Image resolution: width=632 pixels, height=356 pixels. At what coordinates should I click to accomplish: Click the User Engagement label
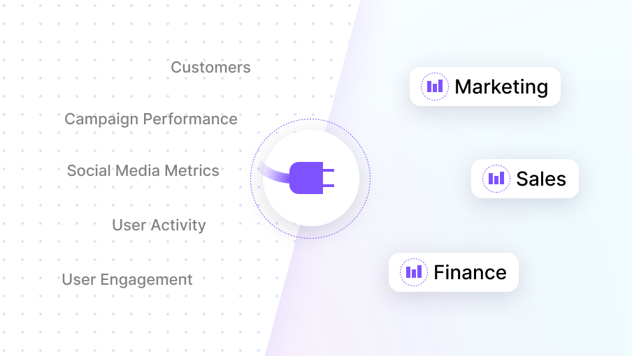point(127,280)
